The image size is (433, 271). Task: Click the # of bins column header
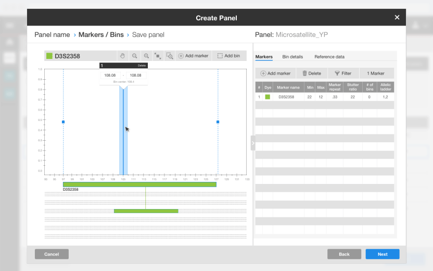pyautogui.click(x=370, y=87)
